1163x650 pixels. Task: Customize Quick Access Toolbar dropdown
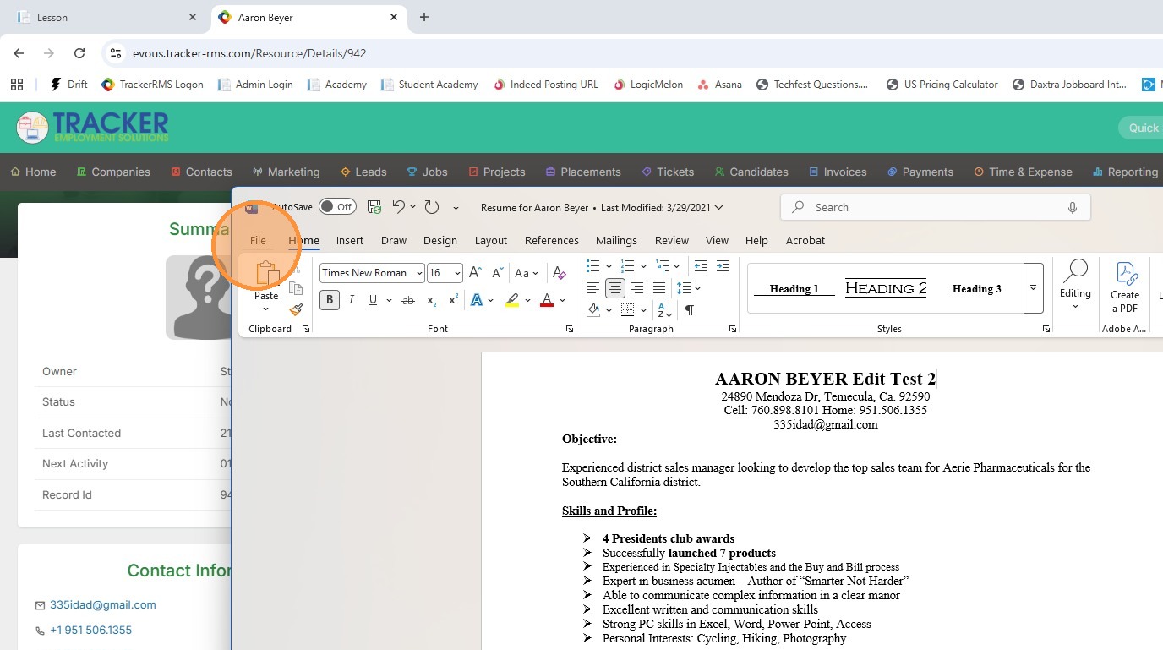(x=456, y=207)
